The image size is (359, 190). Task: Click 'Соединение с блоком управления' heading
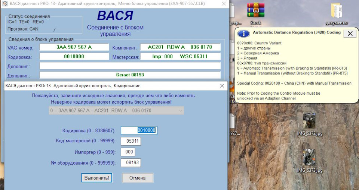click(115, 31)
